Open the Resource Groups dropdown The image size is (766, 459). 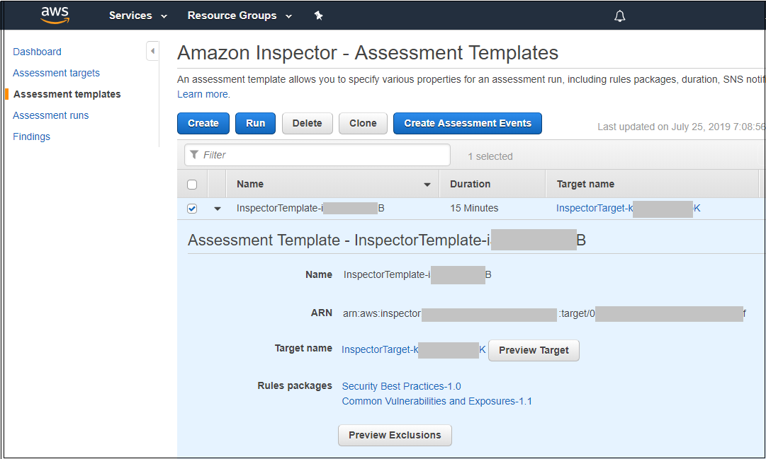point(240,16)
